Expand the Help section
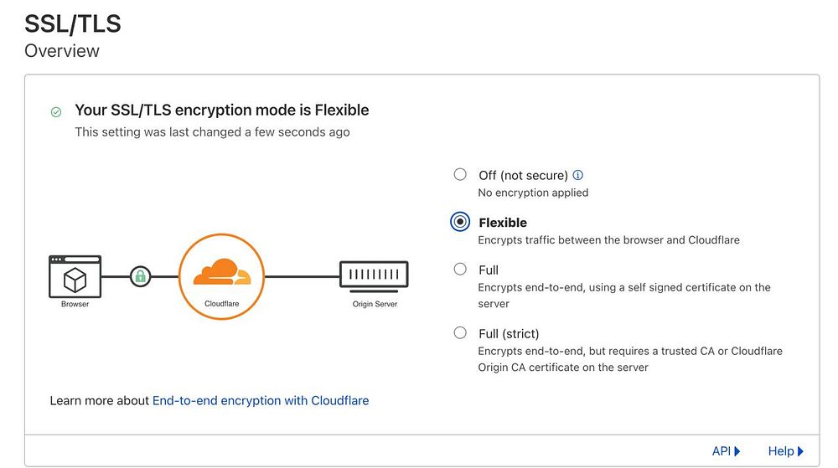838x468 pixels. pos(785,451)
